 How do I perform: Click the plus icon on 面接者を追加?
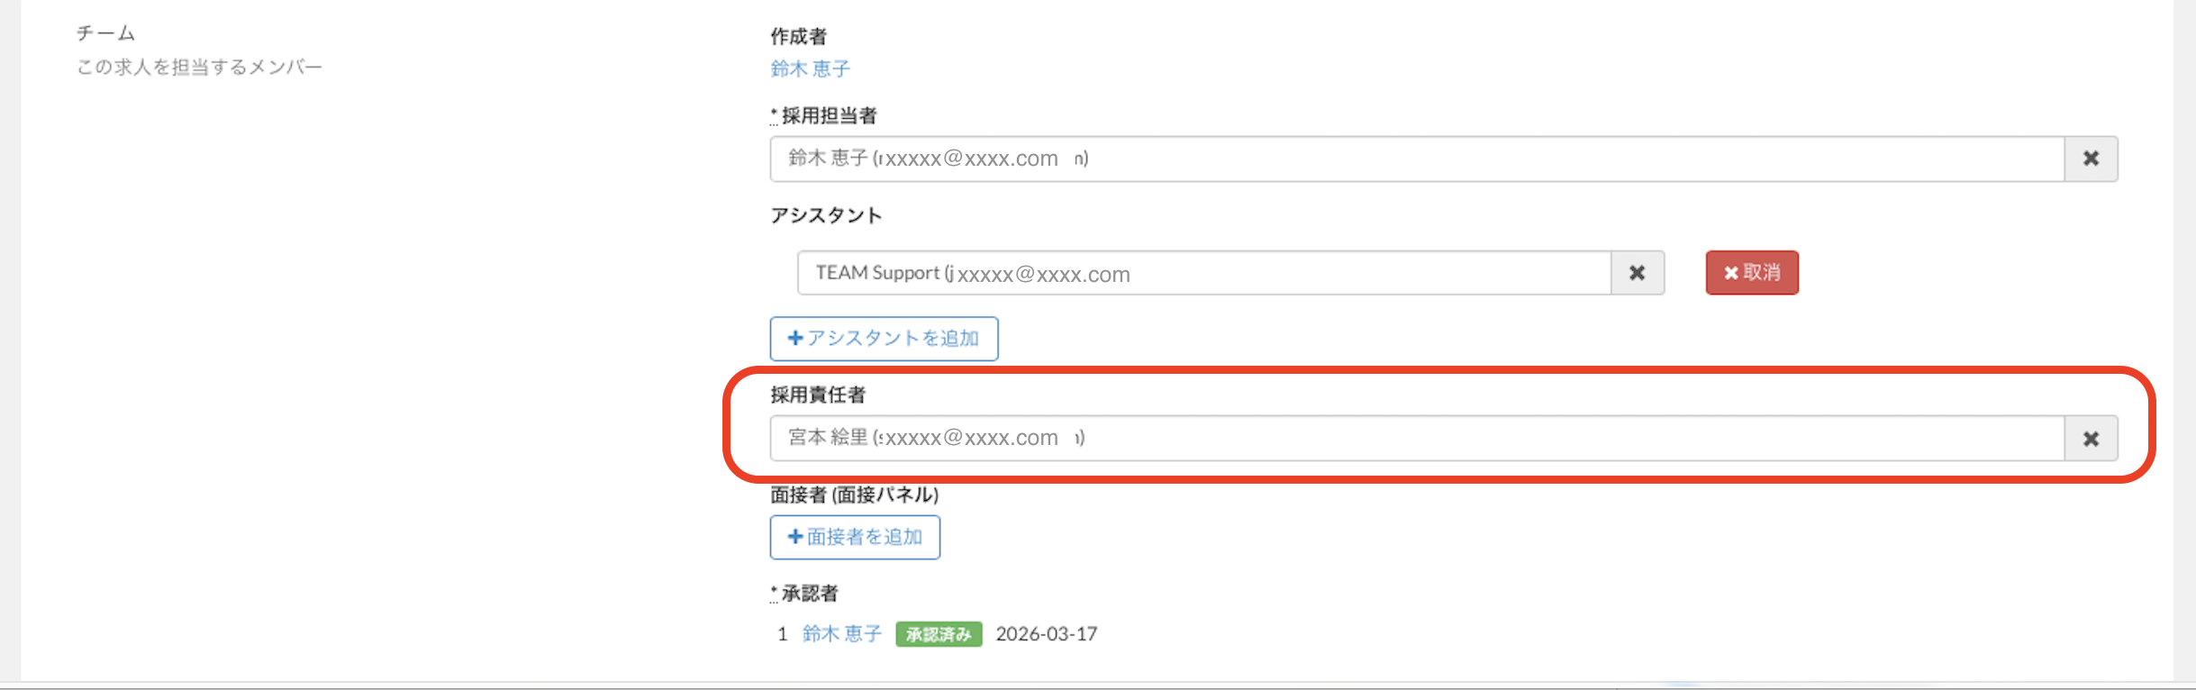pos(794,538)
